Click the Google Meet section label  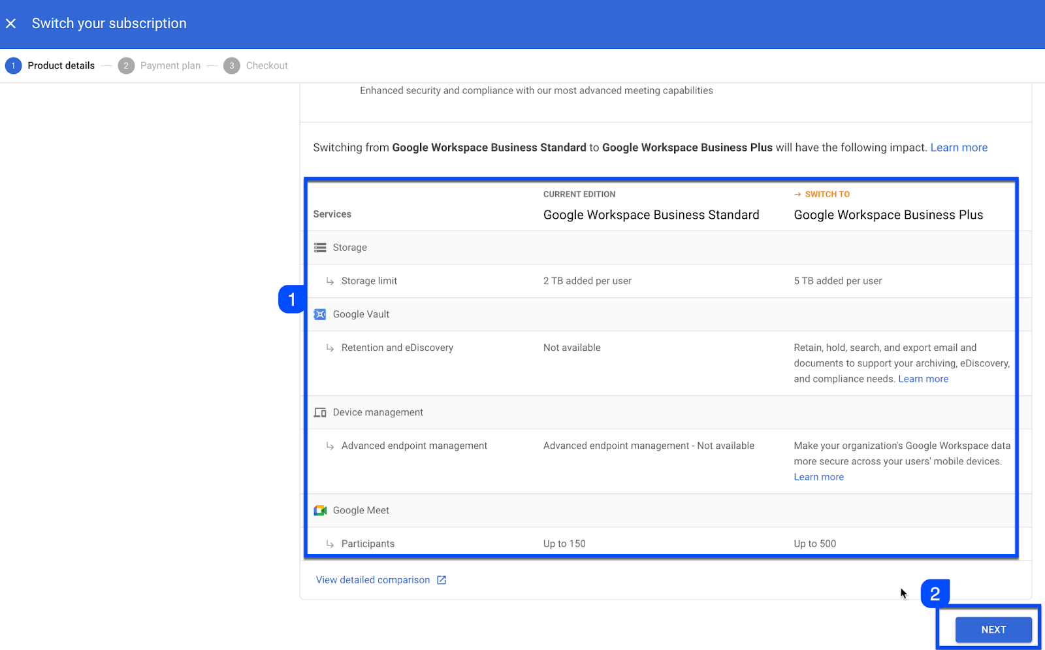pyautogui.click(x=361, y=510)
